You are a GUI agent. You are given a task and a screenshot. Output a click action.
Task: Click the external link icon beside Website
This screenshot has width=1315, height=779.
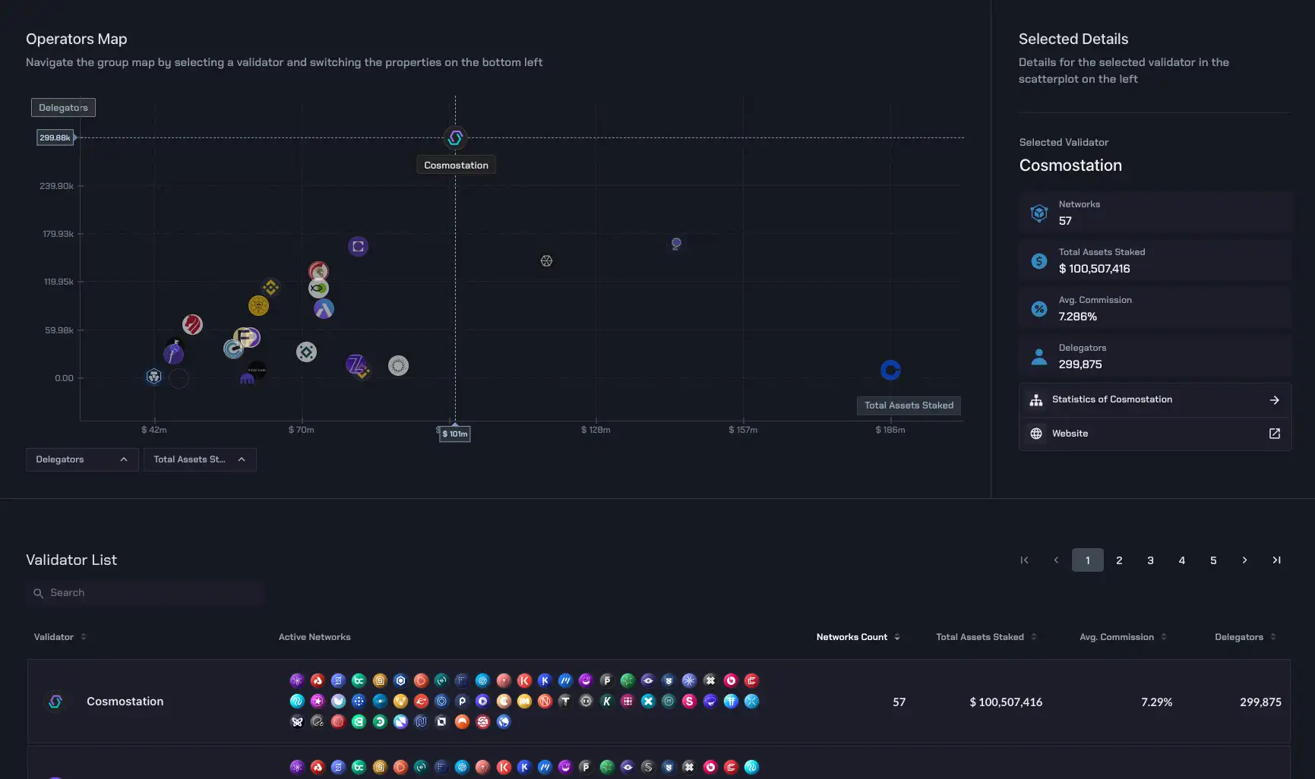pyautogui.click(x=1274, y=434)
